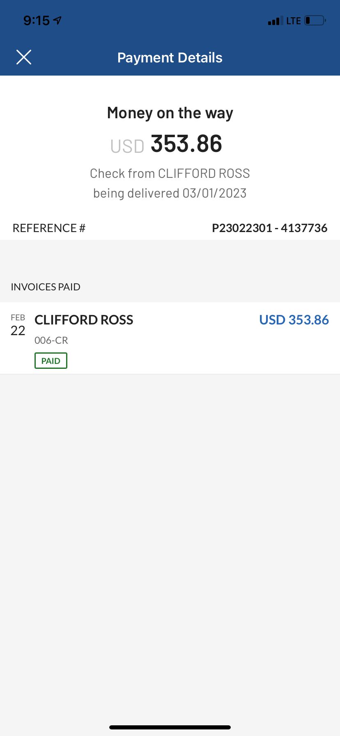Image resolution: width=340 pixels, height=736 pixels.
Task: Tap the LTE network indicator
Action: coord(294,21)
